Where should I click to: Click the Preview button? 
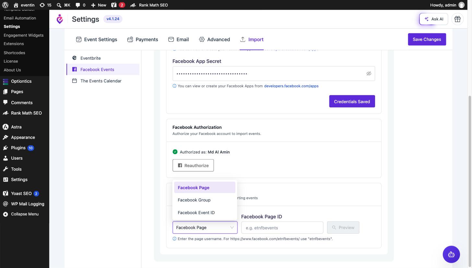[343, 227]
